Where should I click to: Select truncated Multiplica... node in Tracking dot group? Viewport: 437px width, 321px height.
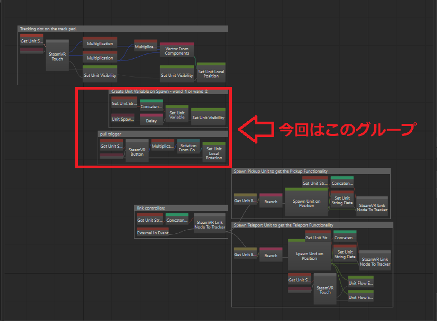pos(146,46)
